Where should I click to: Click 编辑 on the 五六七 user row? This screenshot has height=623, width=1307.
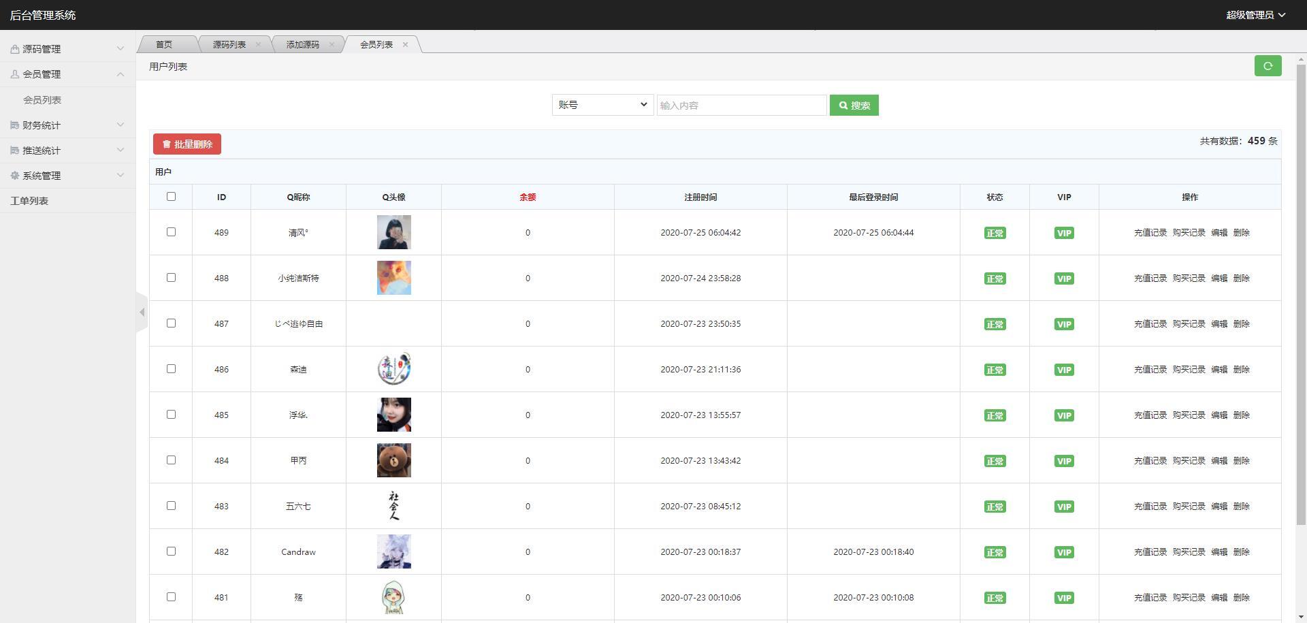coord(1219,506)
